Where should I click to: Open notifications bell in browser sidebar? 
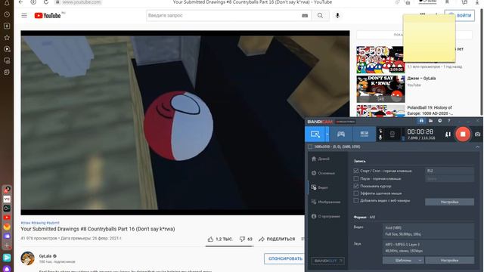click(x=7, y=3)
